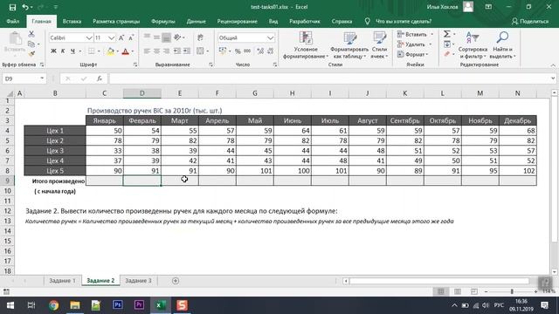Expand the Формат cells dropdown
Viewport: 559px width, 314px height.
(x=427, y=54)
